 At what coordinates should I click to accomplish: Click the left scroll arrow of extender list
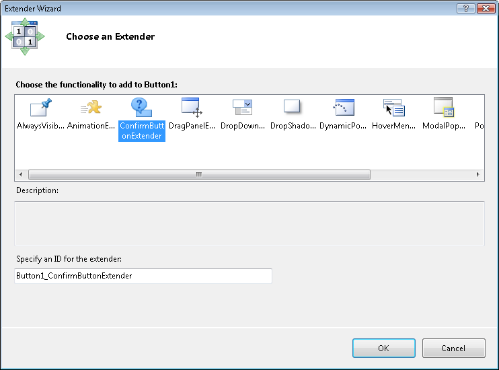coord(21,174)
